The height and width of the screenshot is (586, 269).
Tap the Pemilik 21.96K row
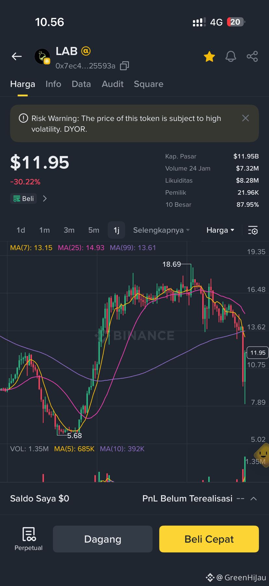click(212, 193)
